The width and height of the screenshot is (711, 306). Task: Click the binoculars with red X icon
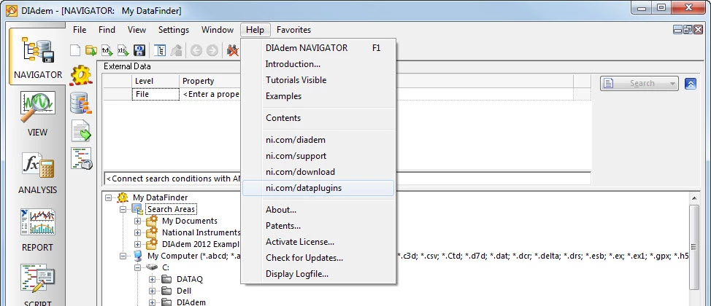point(233,50)
